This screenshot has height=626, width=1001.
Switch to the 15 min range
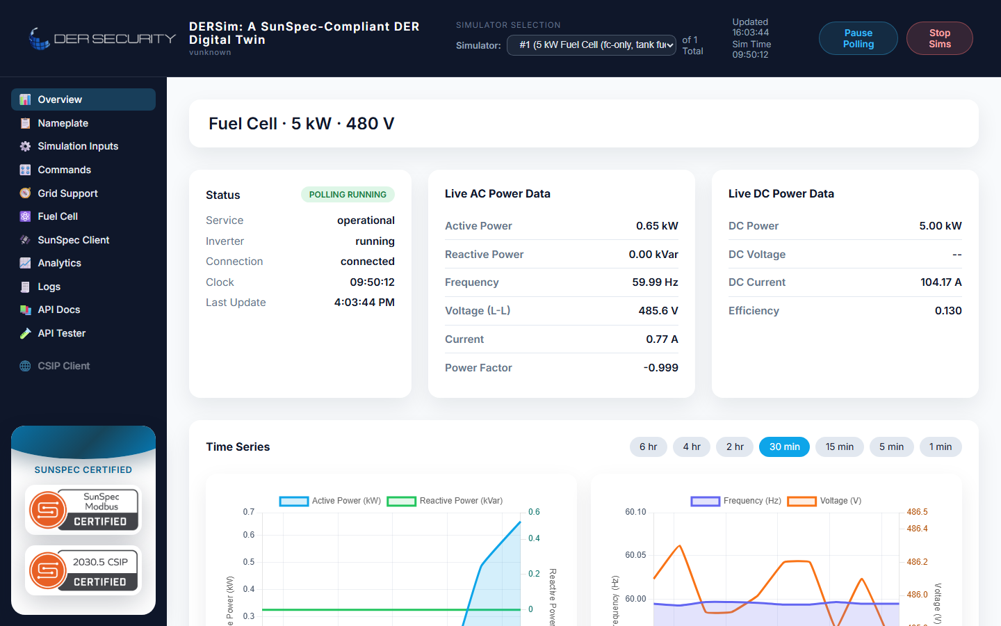coord(840,447)
